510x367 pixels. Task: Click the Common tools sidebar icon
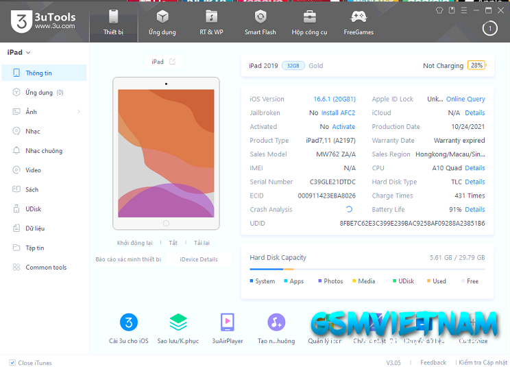point(16,267)
